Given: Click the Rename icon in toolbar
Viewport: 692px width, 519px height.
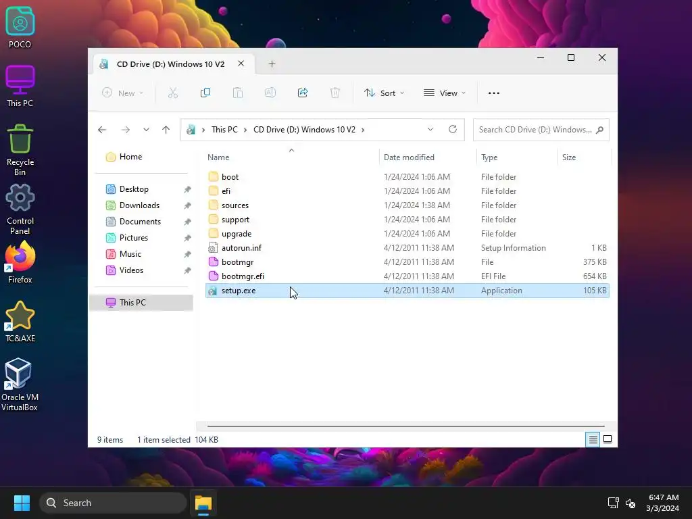Looking at the screenshot, I should 270,93.
